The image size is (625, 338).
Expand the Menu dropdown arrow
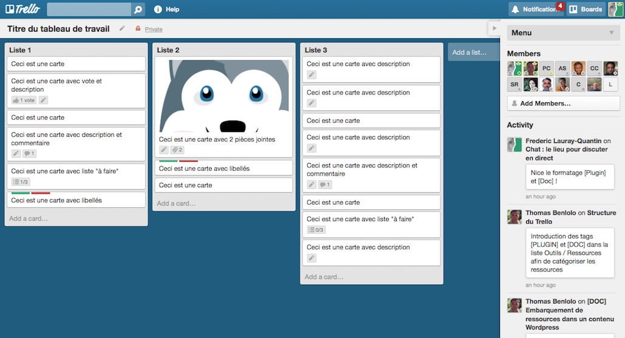point(612,33)
